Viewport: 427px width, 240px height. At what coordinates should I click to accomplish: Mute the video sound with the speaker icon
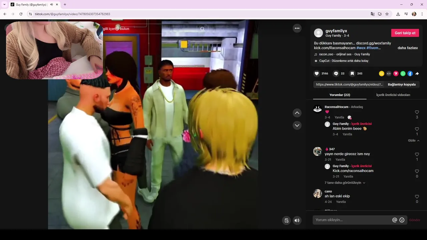[297, 220]
